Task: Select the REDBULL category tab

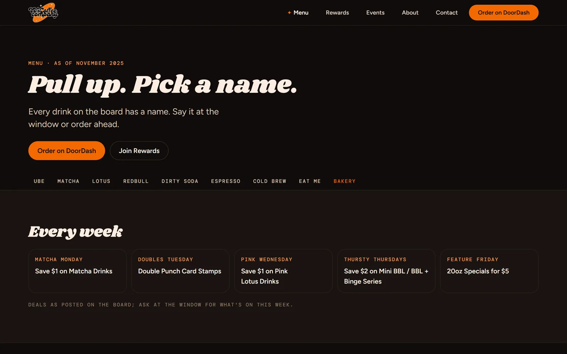Action: pyautogui.click(x=136, y=181)
